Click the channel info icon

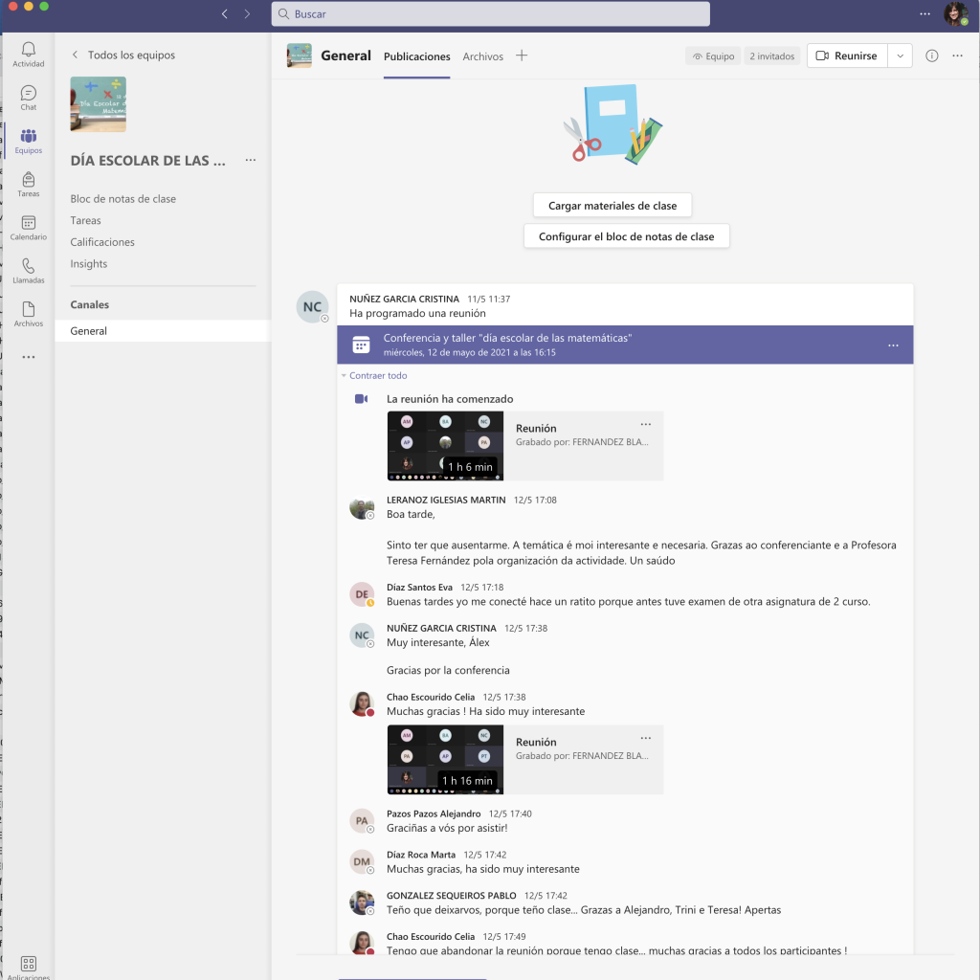point(931,56)
